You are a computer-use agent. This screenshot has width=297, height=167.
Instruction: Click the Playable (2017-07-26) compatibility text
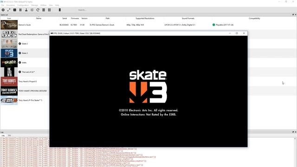[x=225, y=25]
